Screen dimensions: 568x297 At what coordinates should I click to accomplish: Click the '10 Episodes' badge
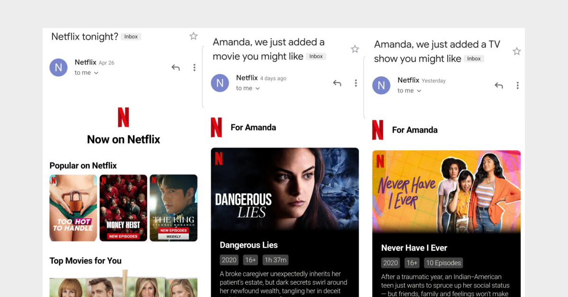coord(443,262)
